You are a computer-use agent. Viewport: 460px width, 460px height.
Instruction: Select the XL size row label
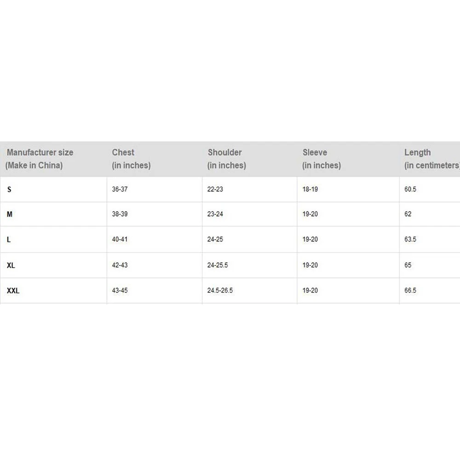point(11,265)
